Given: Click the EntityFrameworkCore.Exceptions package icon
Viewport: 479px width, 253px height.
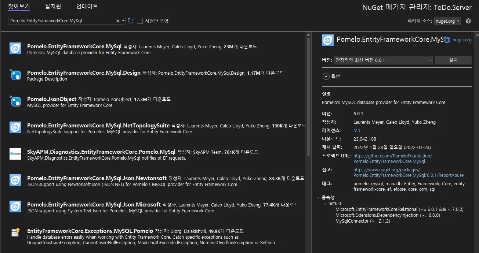Looking at the screenshot, I should coord(15,233).
